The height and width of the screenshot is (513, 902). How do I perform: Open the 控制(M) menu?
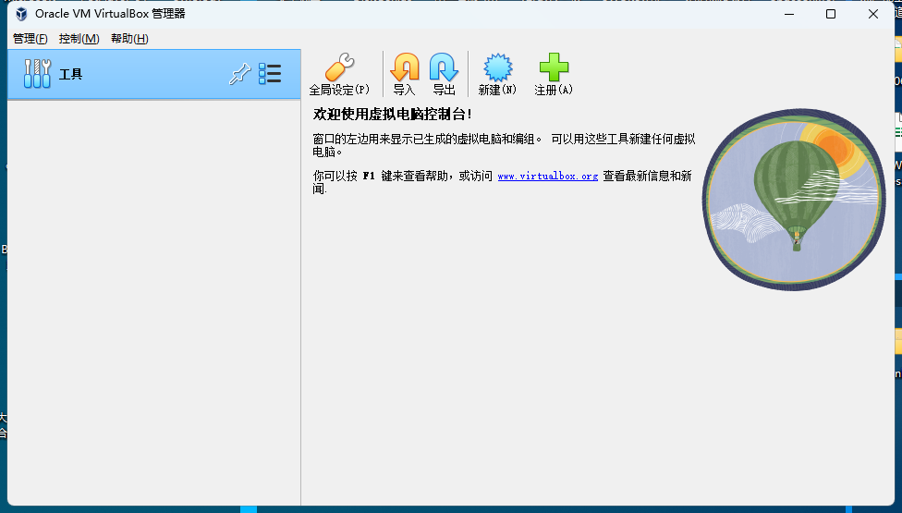point(79,39)
